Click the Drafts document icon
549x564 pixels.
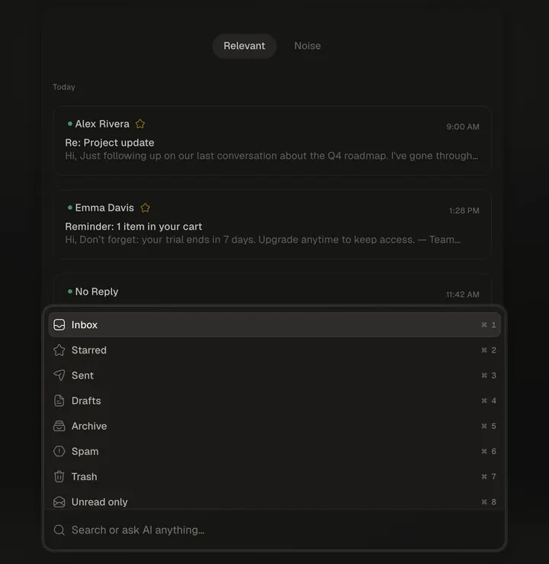[x=59, y=401]
